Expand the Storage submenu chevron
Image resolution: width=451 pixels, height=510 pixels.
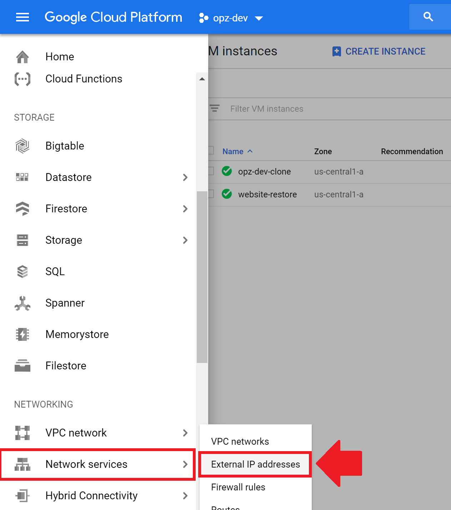coord(185,240)
